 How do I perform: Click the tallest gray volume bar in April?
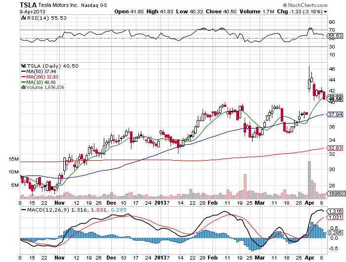(309, 180)
